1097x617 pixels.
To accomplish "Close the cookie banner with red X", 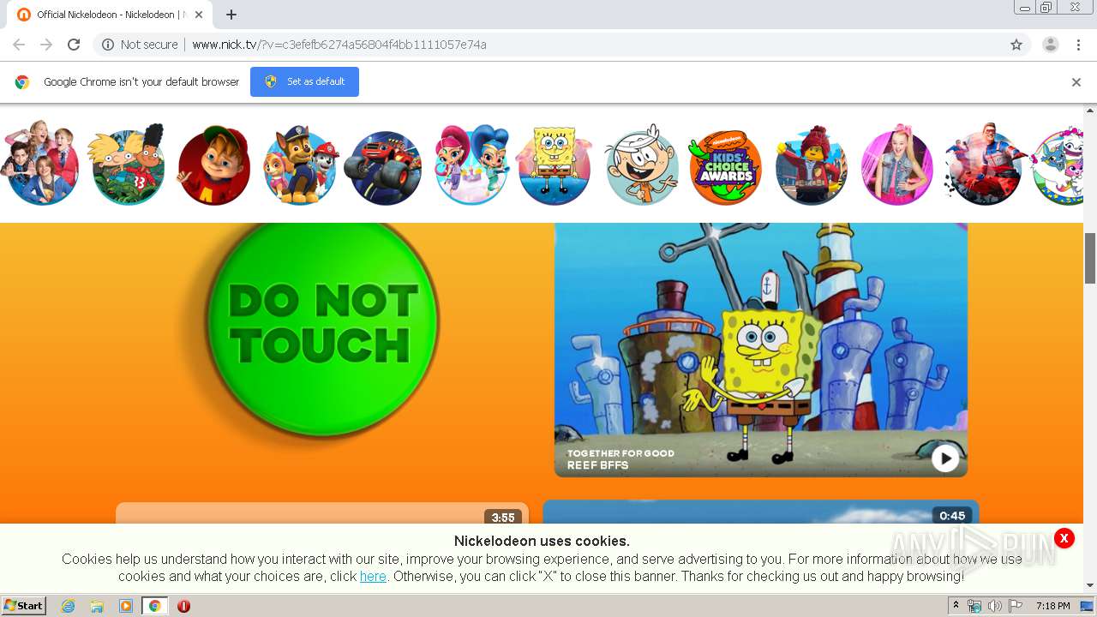I will (1064, 538).
